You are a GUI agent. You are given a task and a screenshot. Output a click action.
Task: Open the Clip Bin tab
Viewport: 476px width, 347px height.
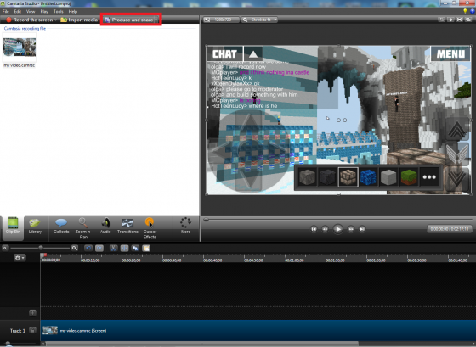(13, 228)
